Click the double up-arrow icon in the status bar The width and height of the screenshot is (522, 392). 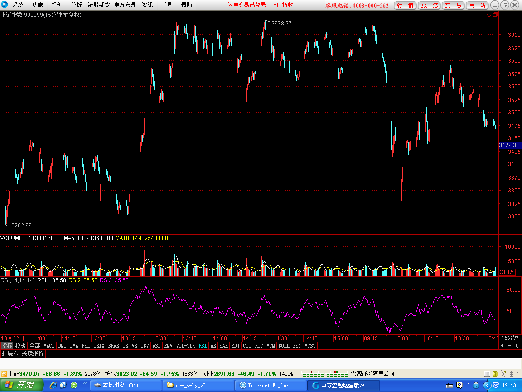(511, 374)
